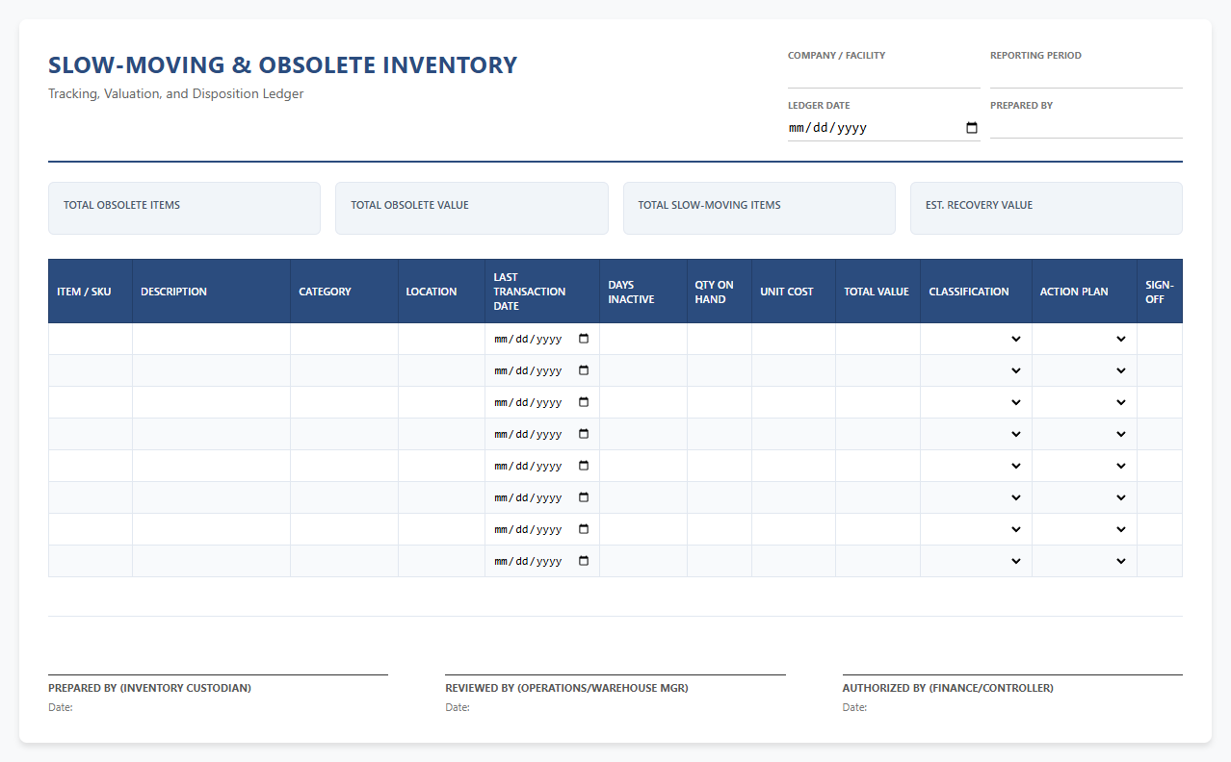
Task: Select Location cell in fourth row
Action: (441, 434)
